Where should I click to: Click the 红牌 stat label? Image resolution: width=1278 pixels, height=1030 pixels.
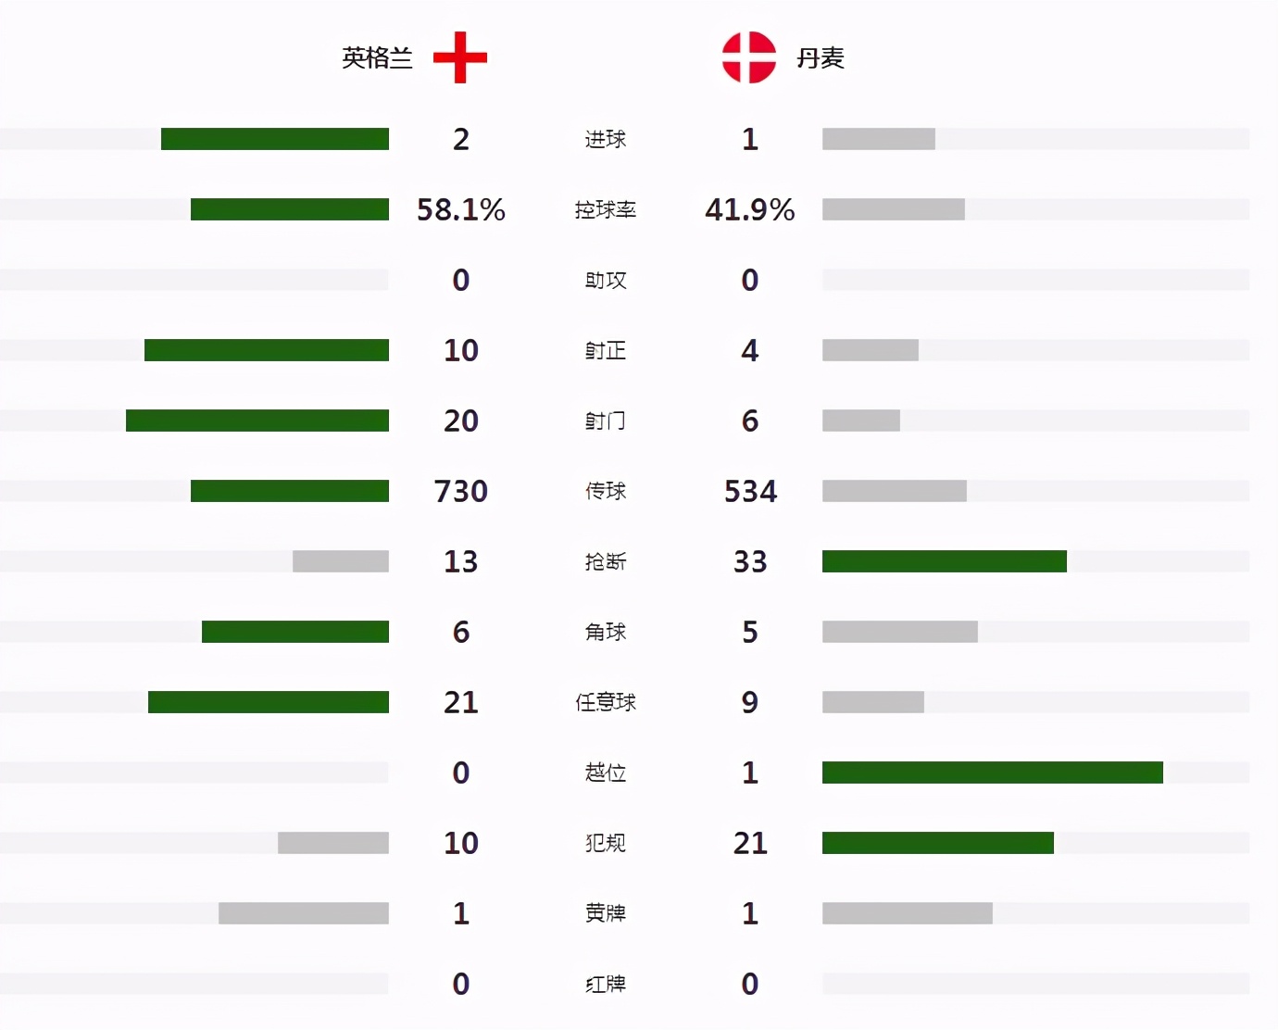pos(606,984)
